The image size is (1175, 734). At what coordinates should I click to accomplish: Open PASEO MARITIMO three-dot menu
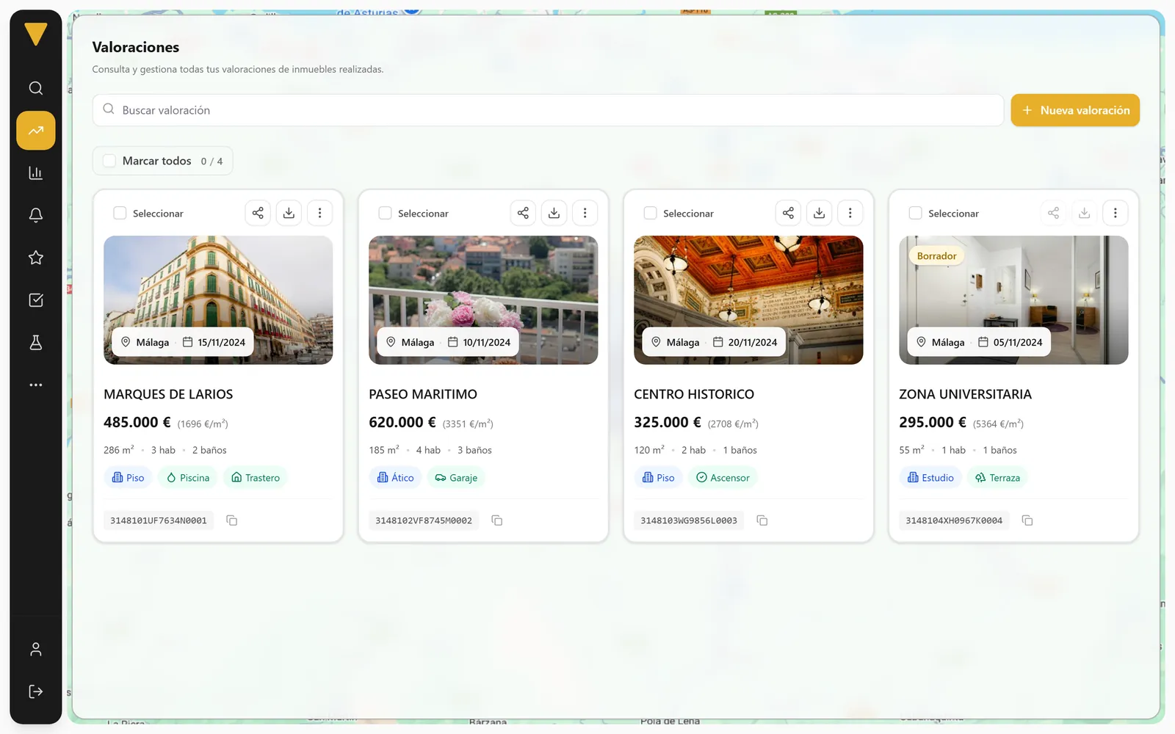click(x=585, y=213)
